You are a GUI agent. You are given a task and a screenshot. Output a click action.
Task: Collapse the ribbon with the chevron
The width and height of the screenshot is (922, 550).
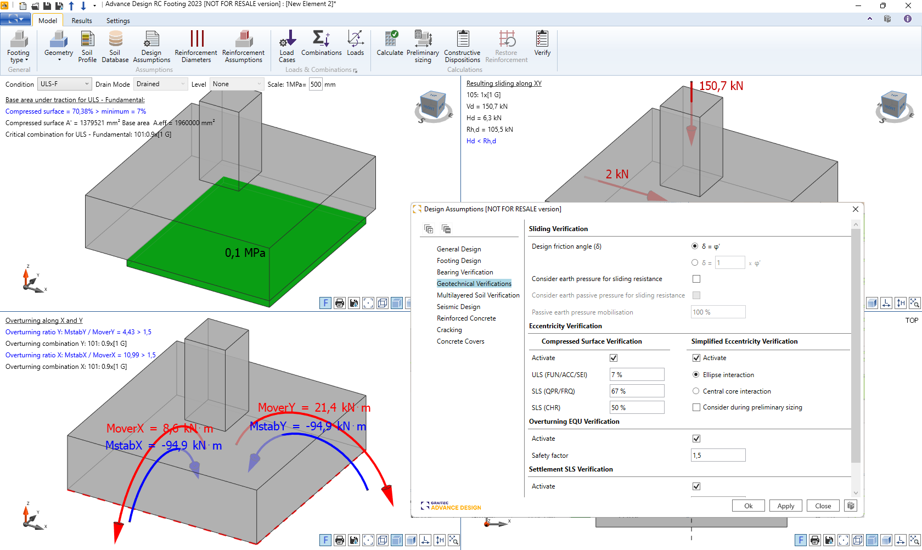click(x=870, y=19)
